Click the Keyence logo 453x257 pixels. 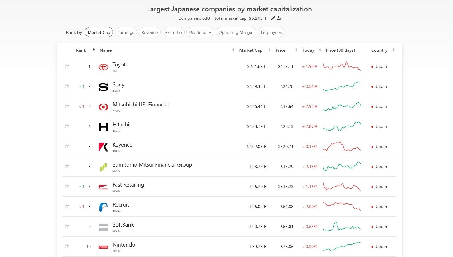coord(103,147)
